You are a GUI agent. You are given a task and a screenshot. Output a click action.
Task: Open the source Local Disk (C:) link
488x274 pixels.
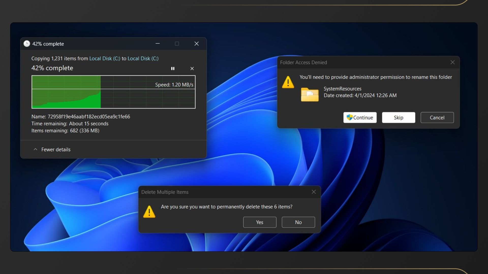[x=105, y=58]
